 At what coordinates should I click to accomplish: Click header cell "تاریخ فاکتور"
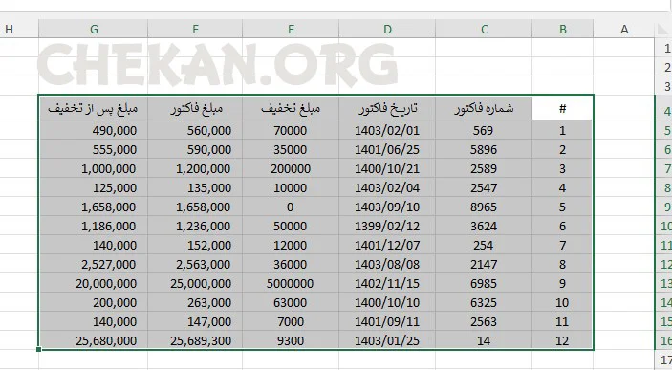click(x=387, y=108)
